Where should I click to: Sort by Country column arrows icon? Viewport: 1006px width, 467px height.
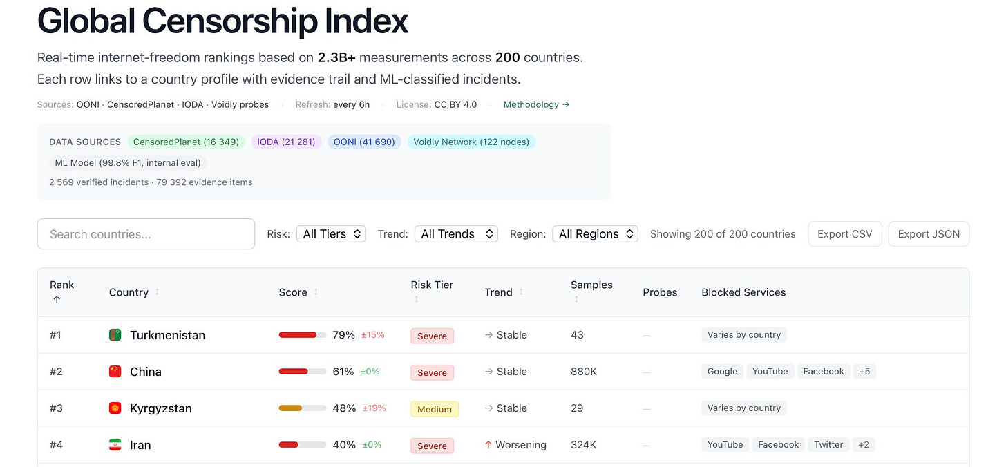point(157,292)
